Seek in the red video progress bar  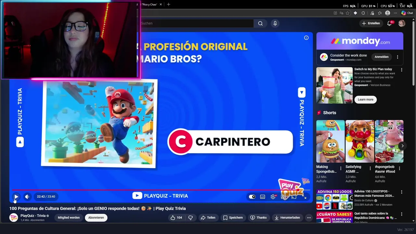(161, 190)
